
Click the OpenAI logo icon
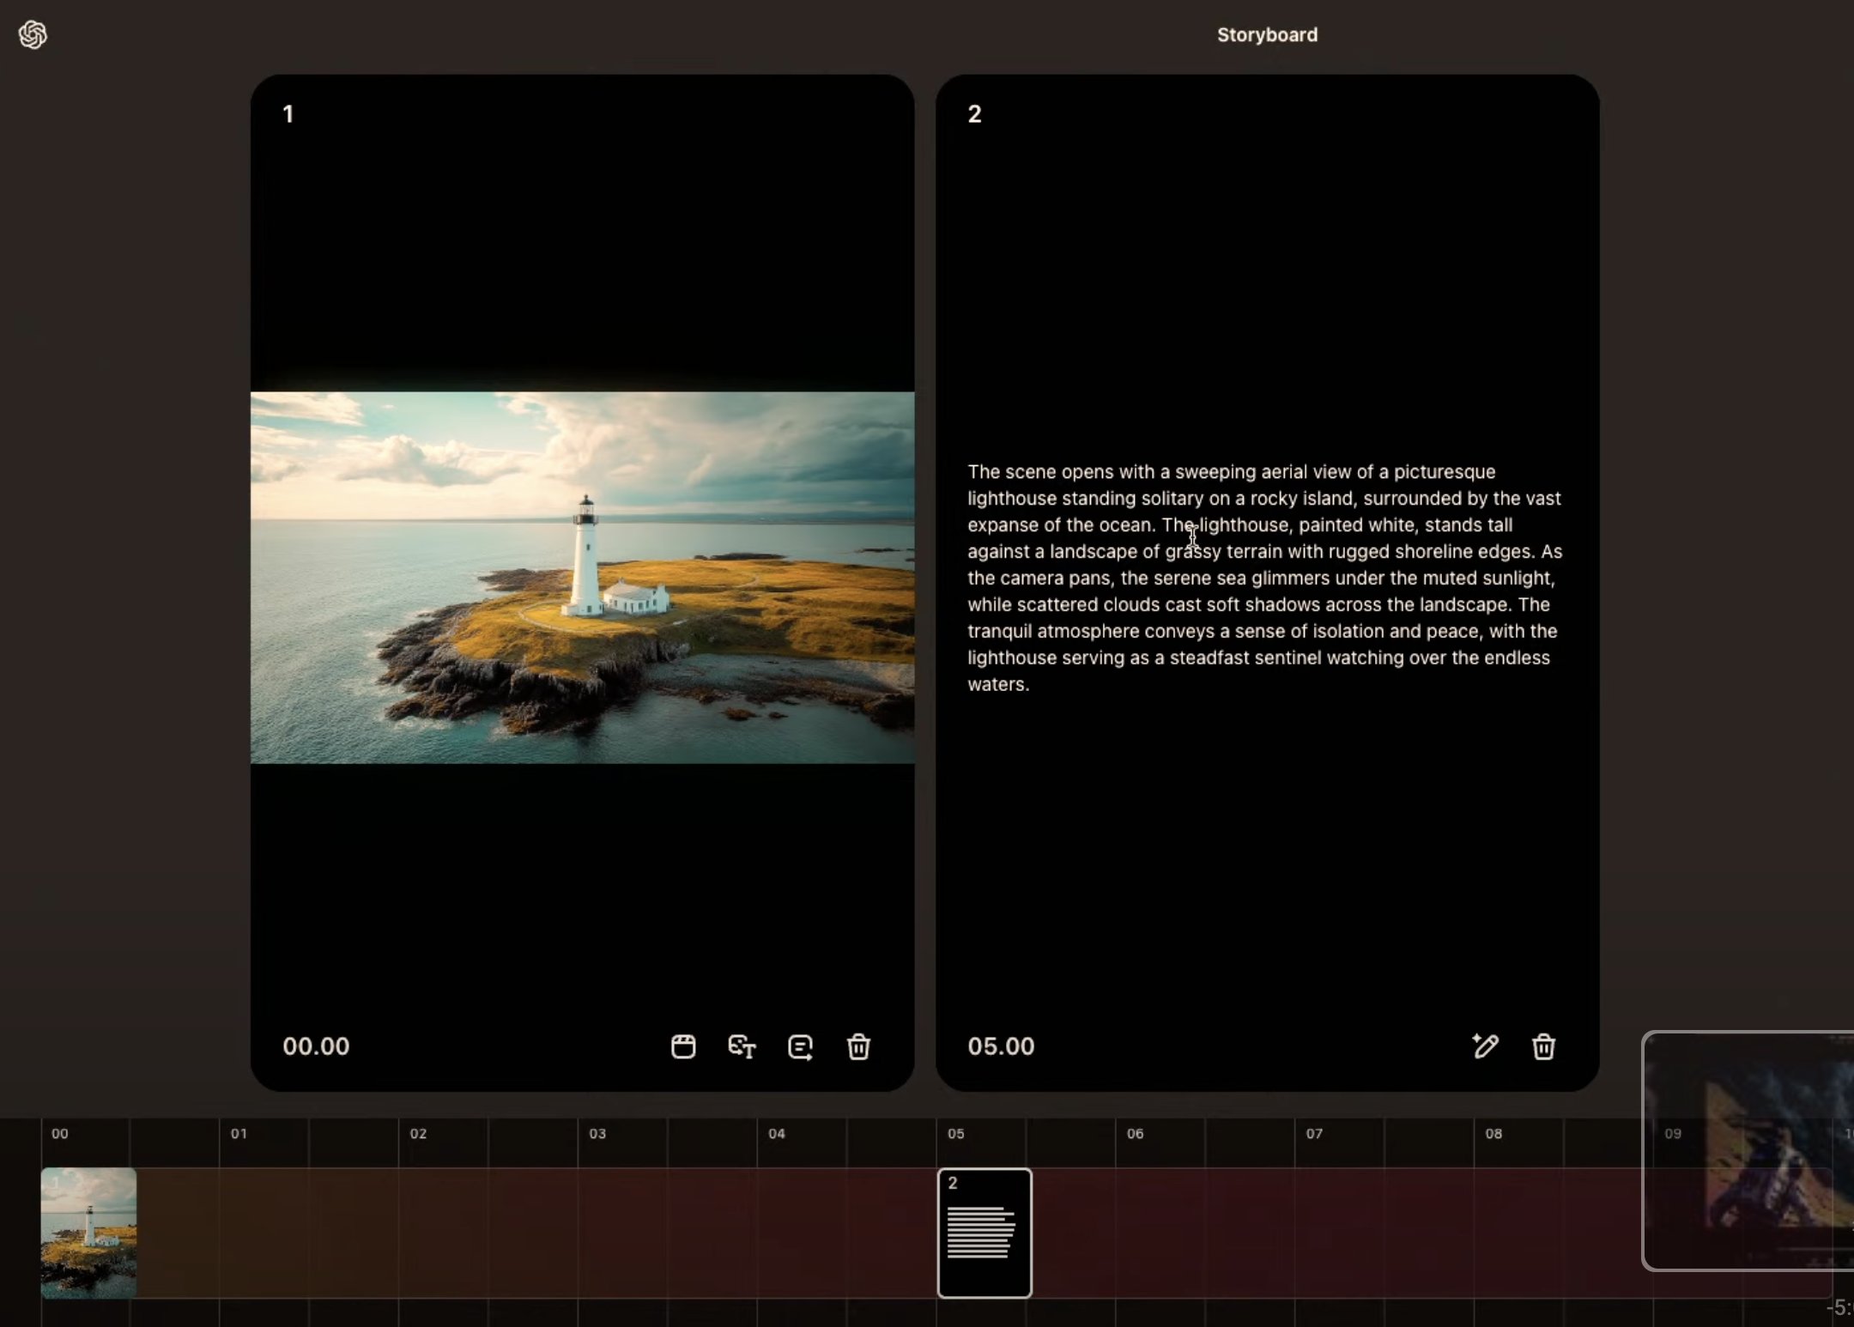click(x=33, y=35)
